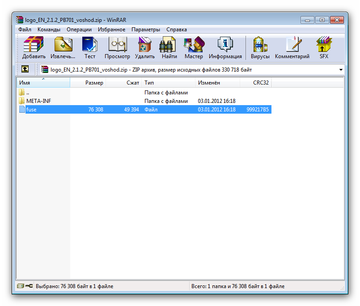Open the Операции menu

point(79,30)
